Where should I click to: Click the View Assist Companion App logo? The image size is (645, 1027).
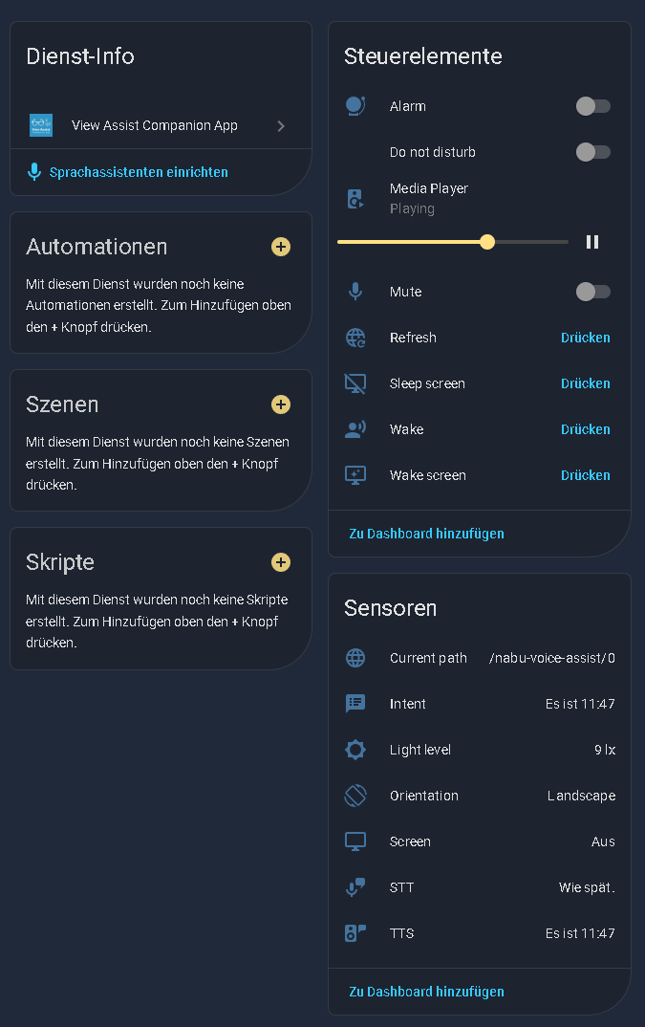point(41,125)
